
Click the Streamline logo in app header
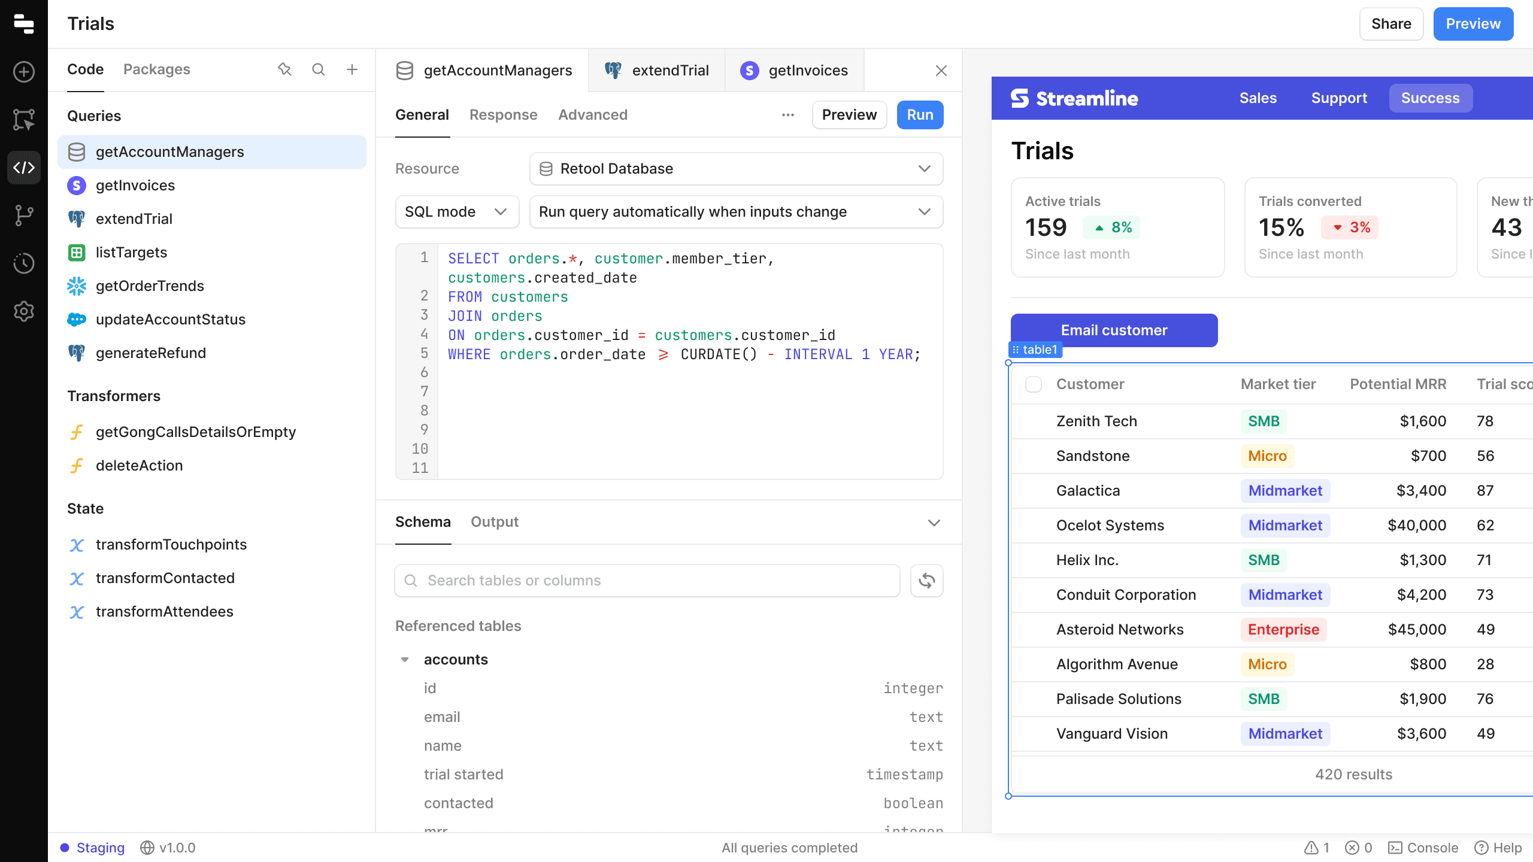coord(1074,98)
